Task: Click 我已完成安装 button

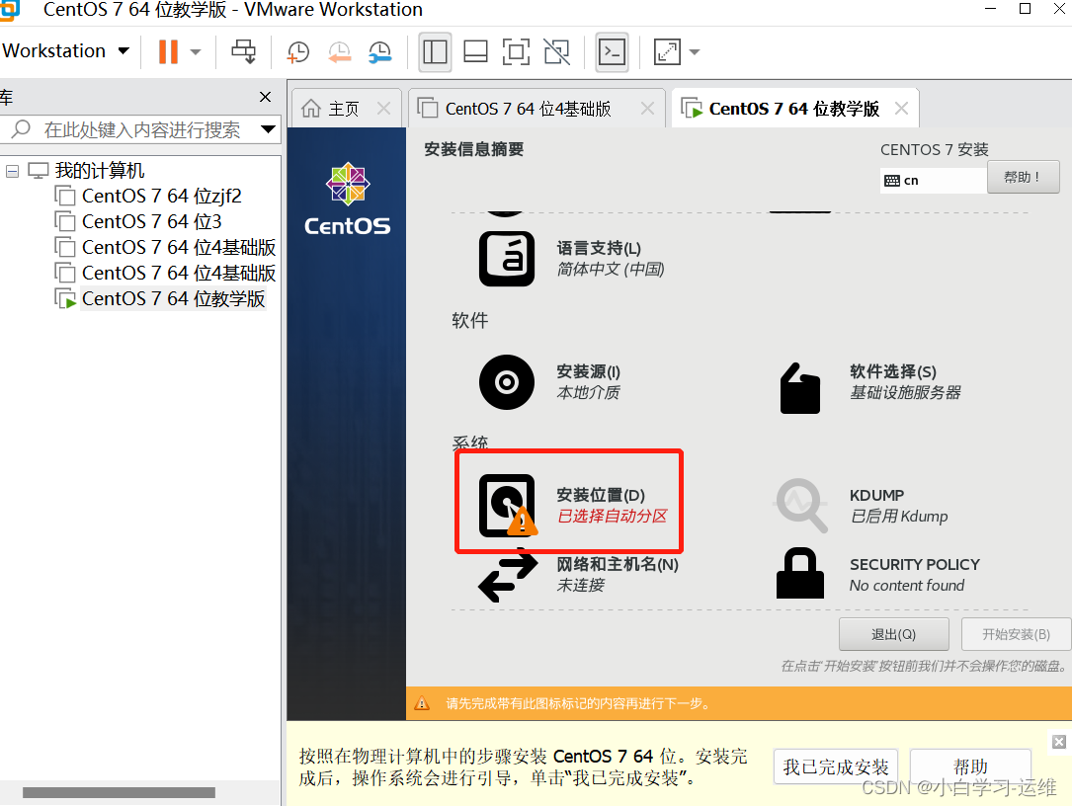Action: tap(836, 767)
